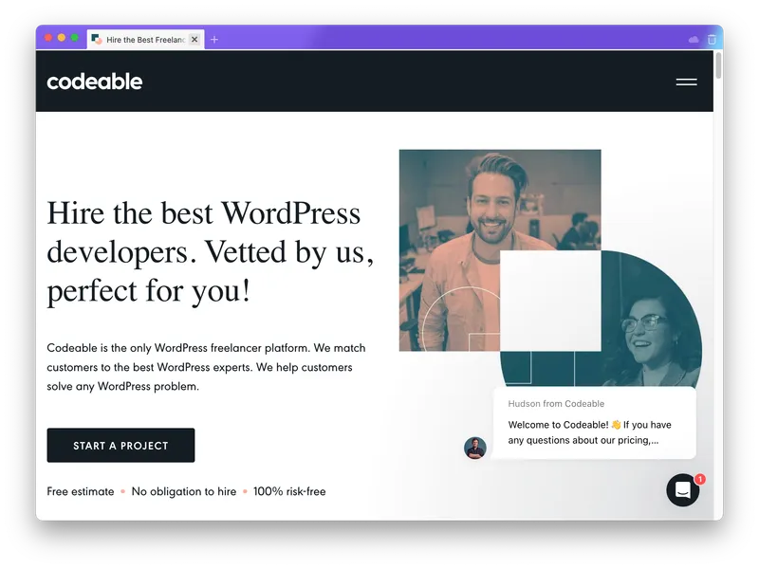Image resolution: width=759 pixels, height=569 pixels.
Task: Click the favicon on the browser tab
Action: (x=97, y=40)
